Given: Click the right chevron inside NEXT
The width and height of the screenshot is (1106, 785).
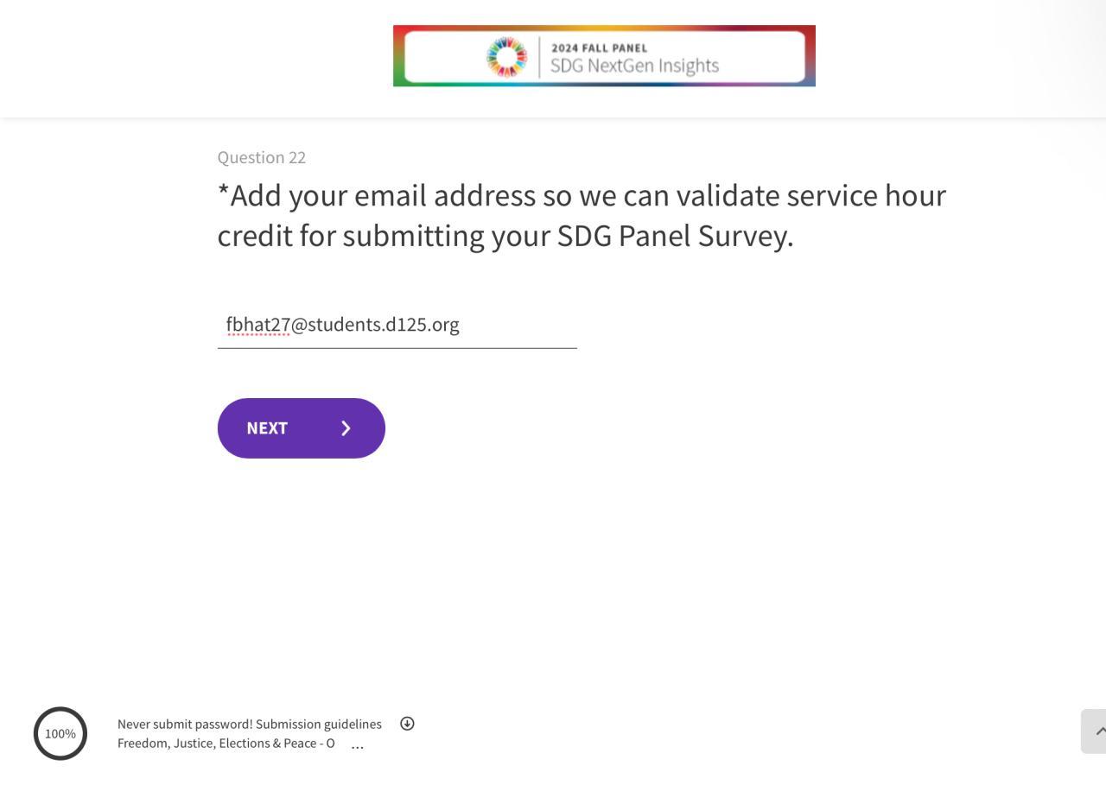Looking at the screenshot, I should pos(346,428).
